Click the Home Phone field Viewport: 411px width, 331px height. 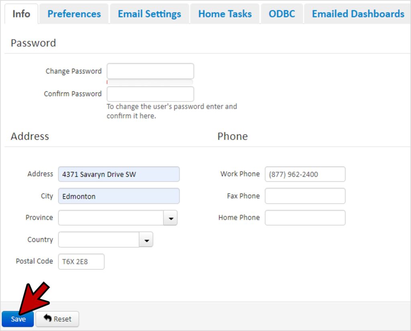coord(305,218)
